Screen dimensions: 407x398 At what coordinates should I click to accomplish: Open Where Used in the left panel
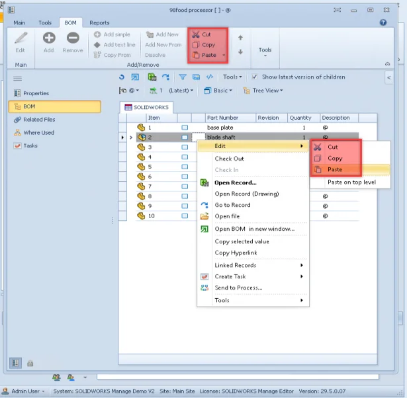(x=38, y=132)
